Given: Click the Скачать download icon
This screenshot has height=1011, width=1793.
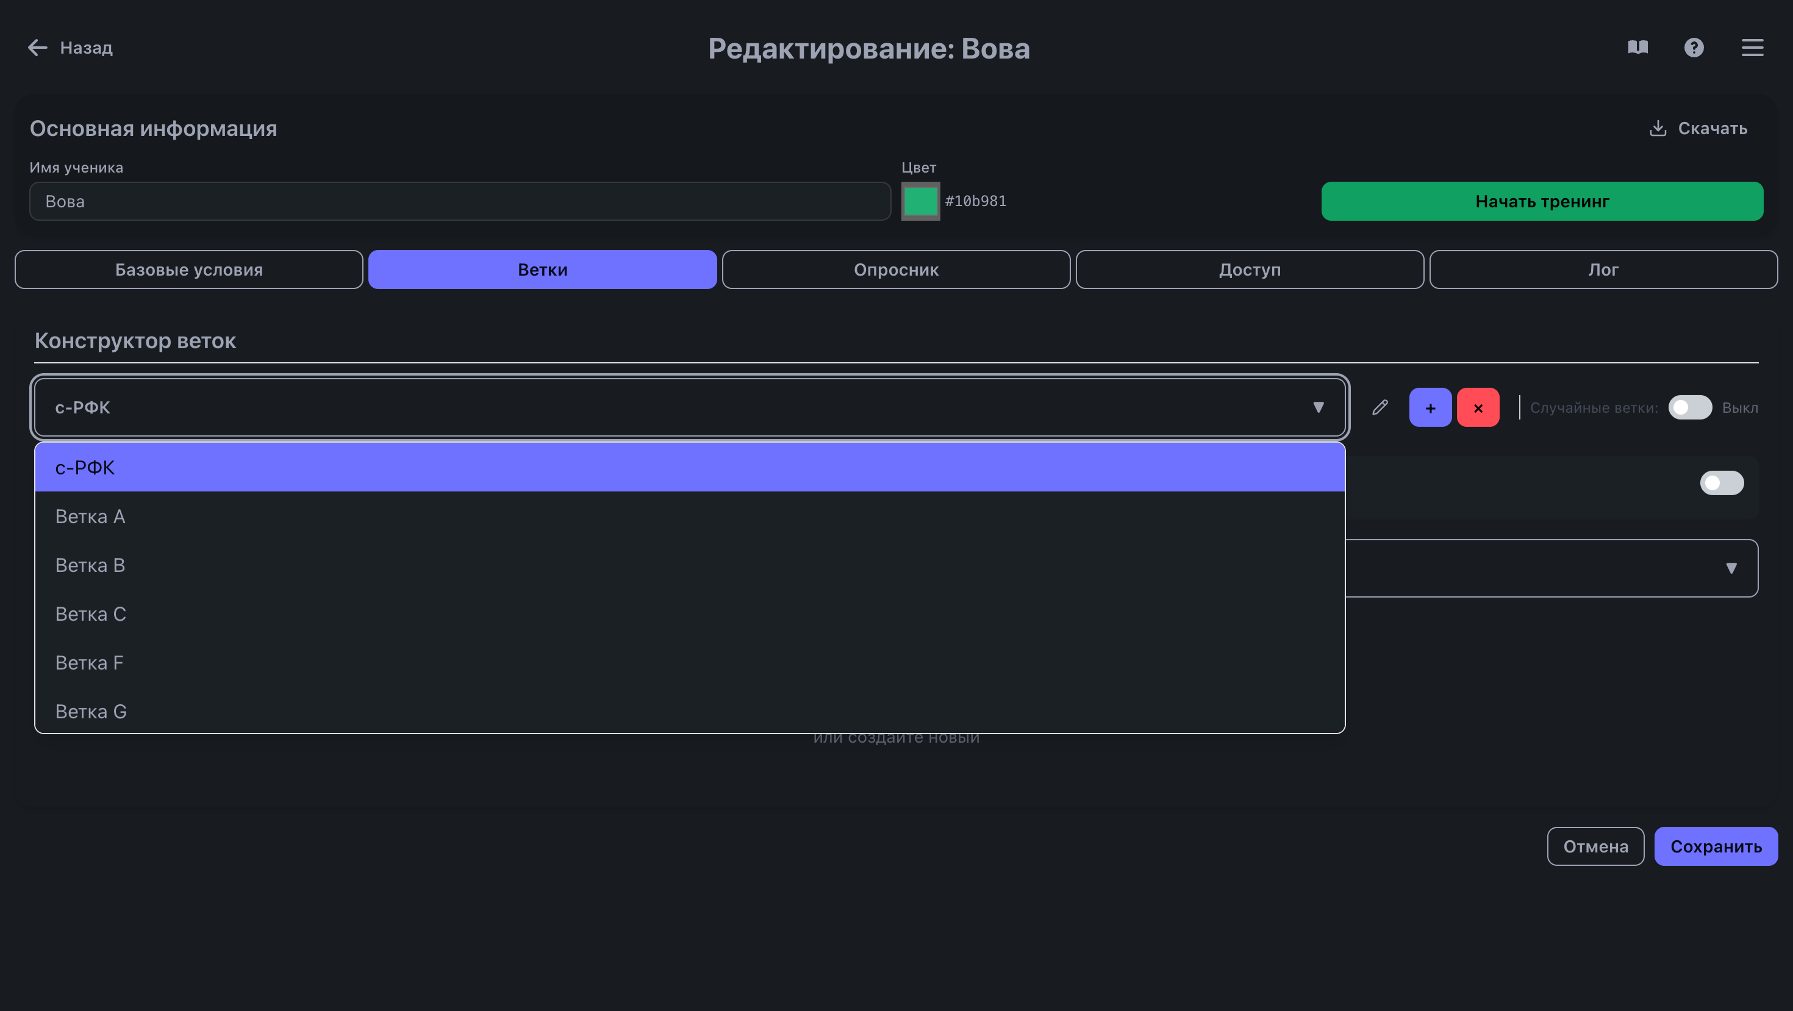Looking at the screenshot, I should (x=1658, y=128).
